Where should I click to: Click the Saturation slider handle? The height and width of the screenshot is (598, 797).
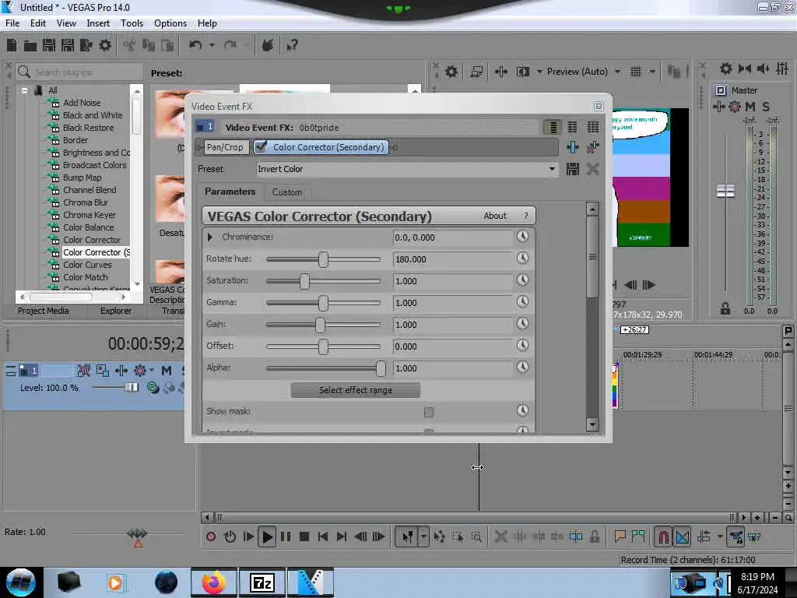click(x=304, y=281)
